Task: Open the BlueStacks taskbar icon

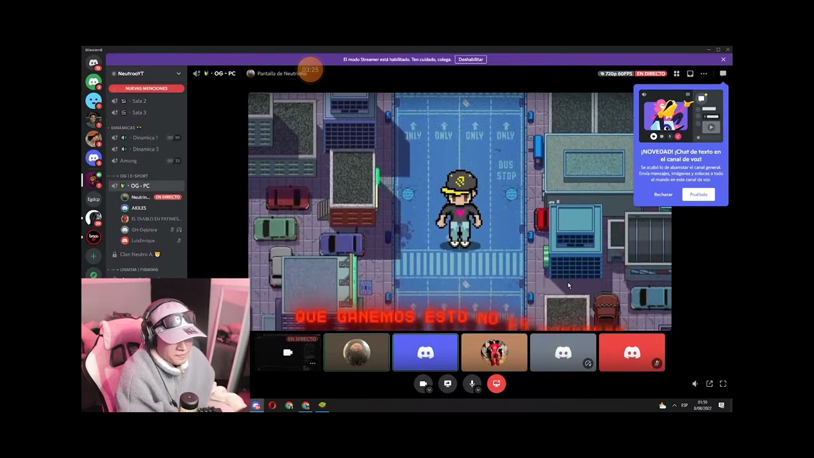Action: click(322, 405)
